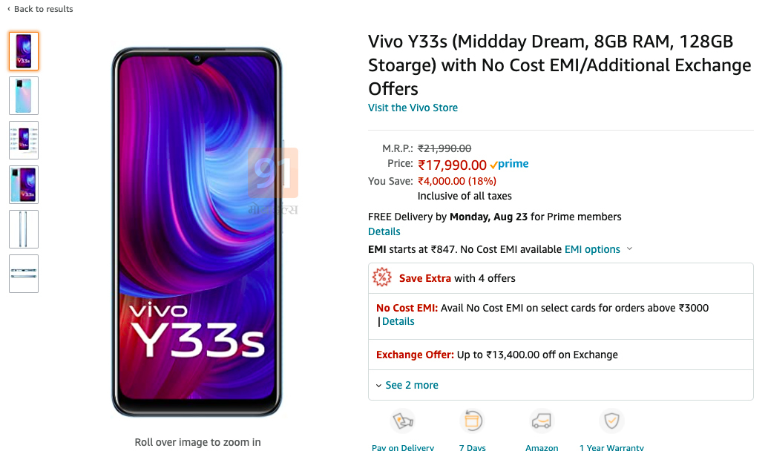Click the Exchange Offer row
The image size is (768, 451).
tap(561, 355)
